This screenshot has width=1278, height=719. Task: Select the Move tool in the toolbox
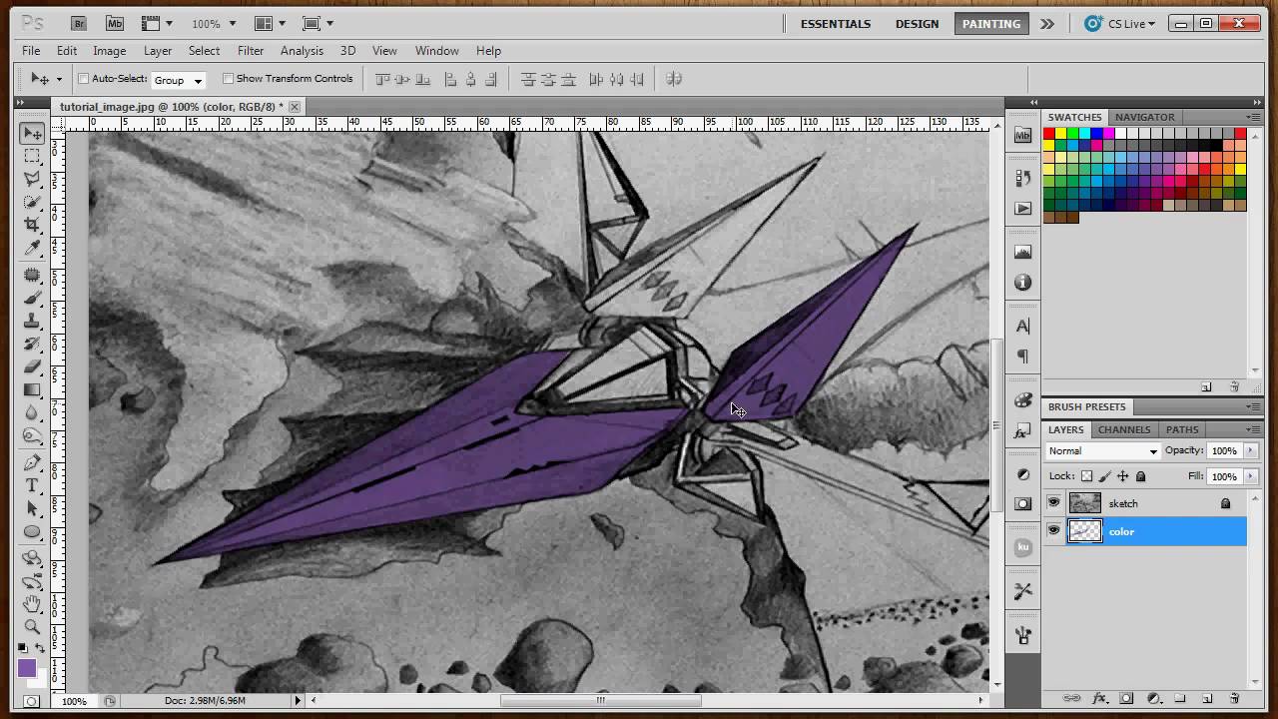(33, 133)
